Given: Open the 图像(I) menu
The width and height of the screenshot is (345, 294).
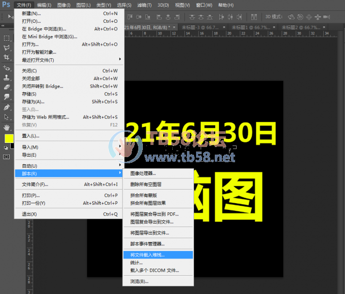Looking at the screenshot, I should click(x=64, y=5).
